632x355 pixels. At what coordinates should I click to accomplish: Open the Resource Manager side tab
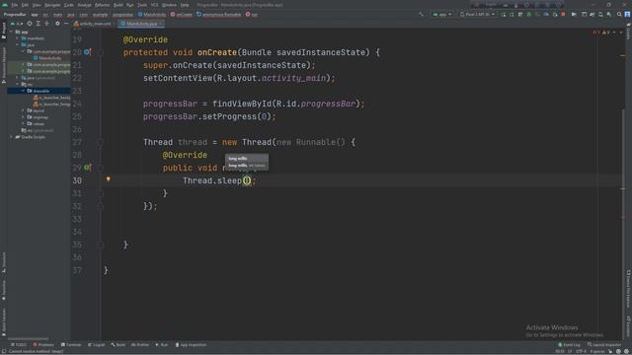tap(4, 64)
